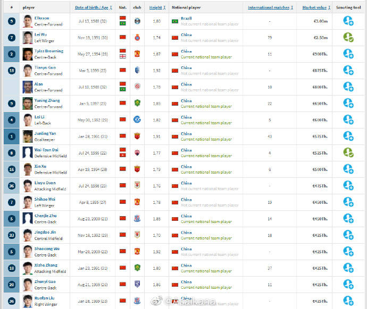The height and width of the screenshot is (309, 367).
Task: Sort by Date of birth / Age column
Action: pos(91,8)
